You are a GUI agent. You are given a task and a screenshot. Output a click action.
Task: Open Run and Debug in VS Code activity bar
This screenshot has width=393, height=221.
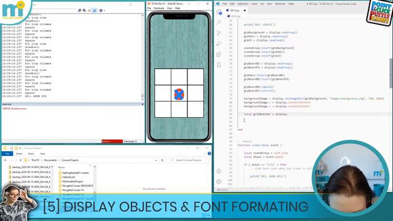[x=219, y=44]
